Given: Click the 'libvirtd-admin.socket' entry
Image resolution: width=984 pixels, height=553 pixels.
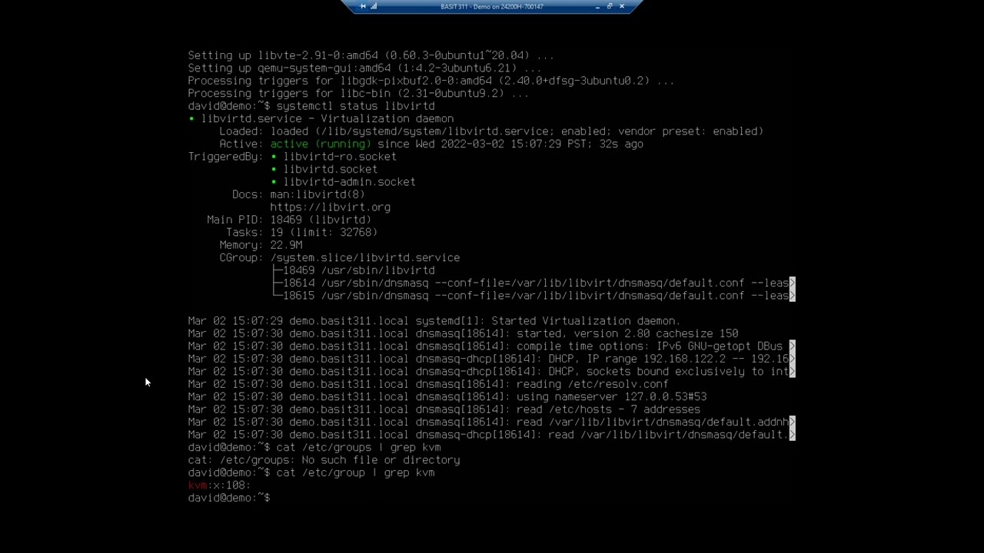Looking at the screenshot, I should point(349,182).
